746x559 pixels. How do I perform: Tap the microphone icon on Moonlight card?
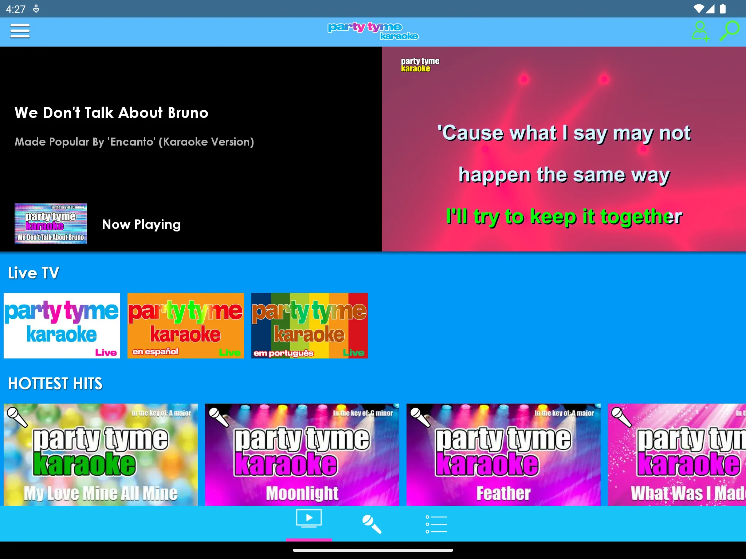pos(219,417)
